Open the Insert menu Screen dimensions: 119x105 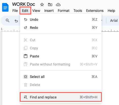coord(49,11)
